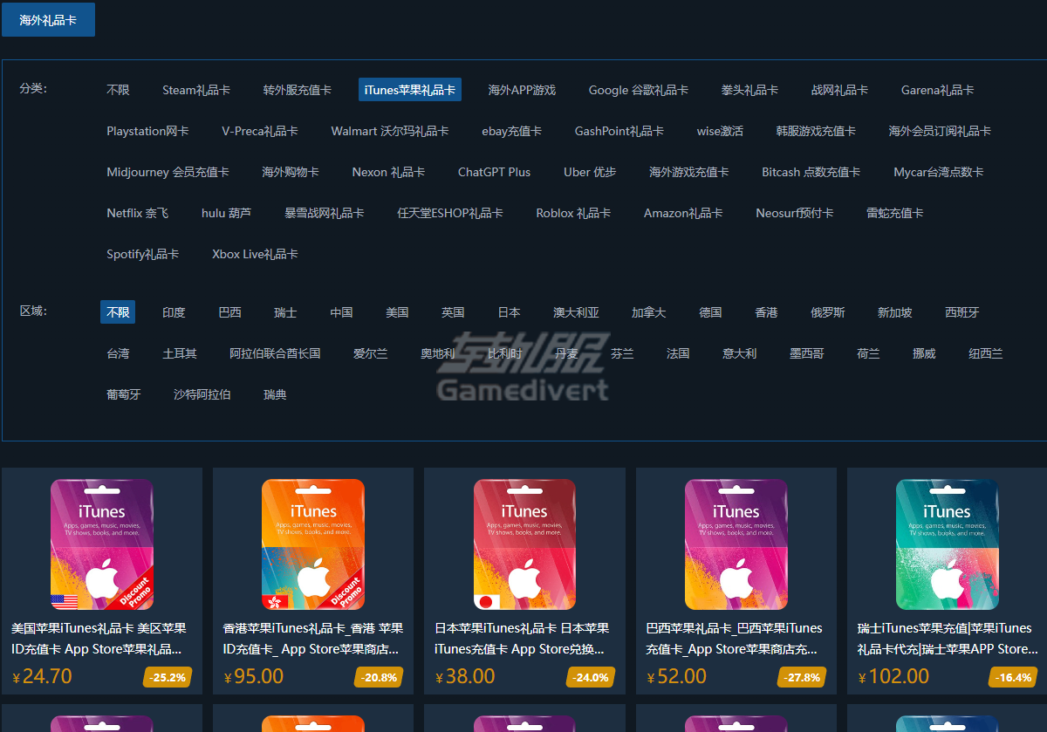
Task: Filter by V-Preca礼品卡
Action: tap(260, 131)
